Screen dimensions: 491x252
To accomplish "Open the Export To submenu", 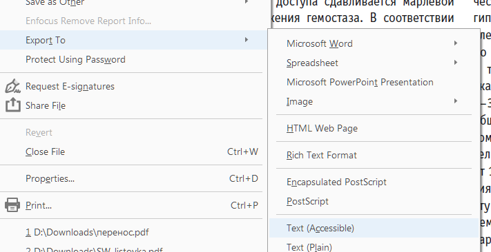I will 134,40.
